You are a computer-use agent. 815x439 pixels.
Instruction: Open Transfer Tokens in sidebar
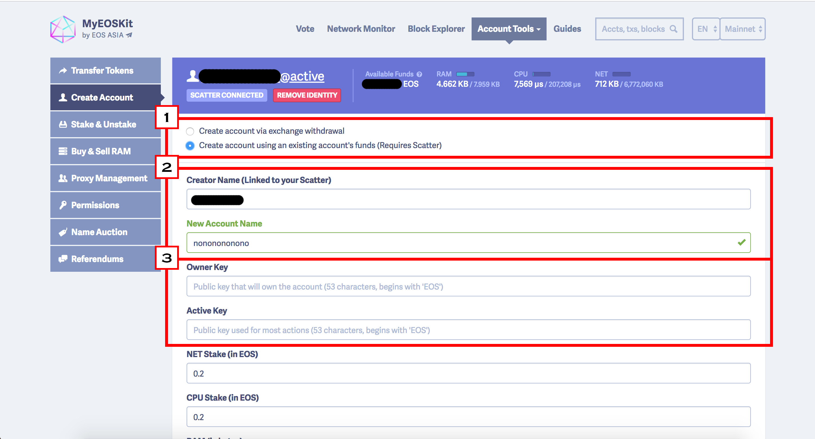105,70
